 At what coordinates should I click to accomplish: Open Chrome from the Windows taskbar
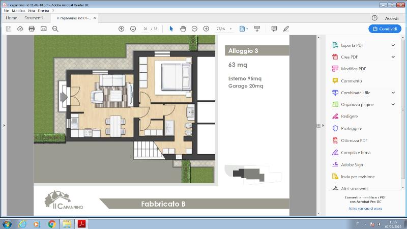click(x=51, y=223)
